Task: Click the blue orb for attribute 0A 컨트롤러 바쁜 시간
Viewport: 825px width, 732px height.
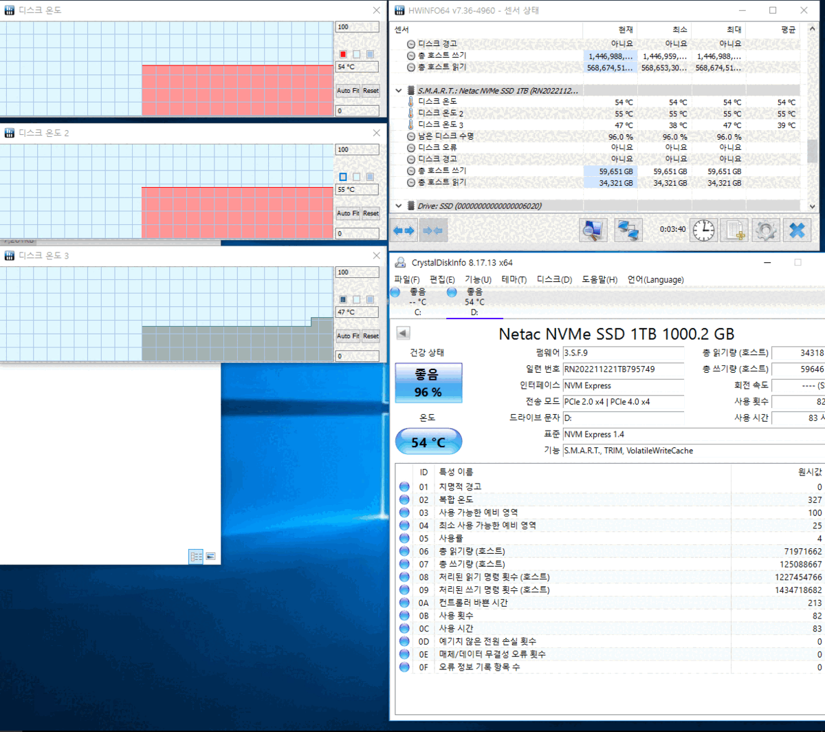Action: click(404, 603)
